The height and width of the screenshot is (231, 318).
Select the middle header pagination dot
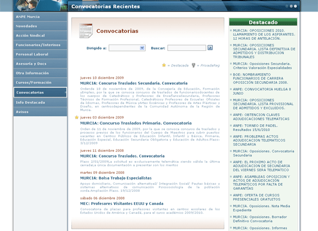tap(291, 6)
